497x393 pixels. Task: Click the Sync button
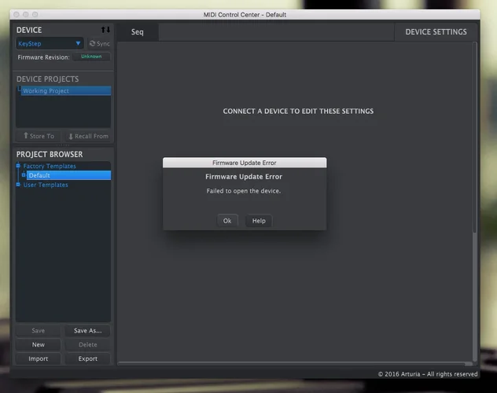point(99,44)
